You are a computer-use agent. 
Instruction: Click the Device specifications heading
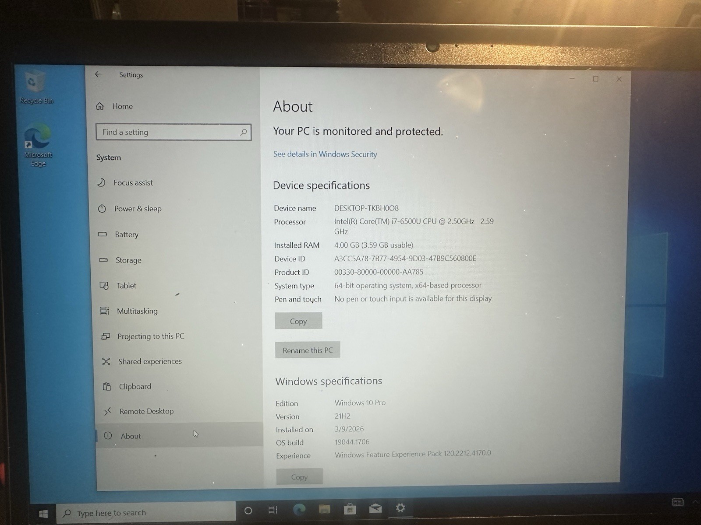coord(321,185)
